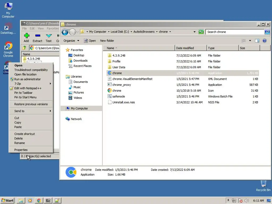Open recent pages dropdown beside Forward
This screenshot has width=272, height=204.
pos(77,32)
